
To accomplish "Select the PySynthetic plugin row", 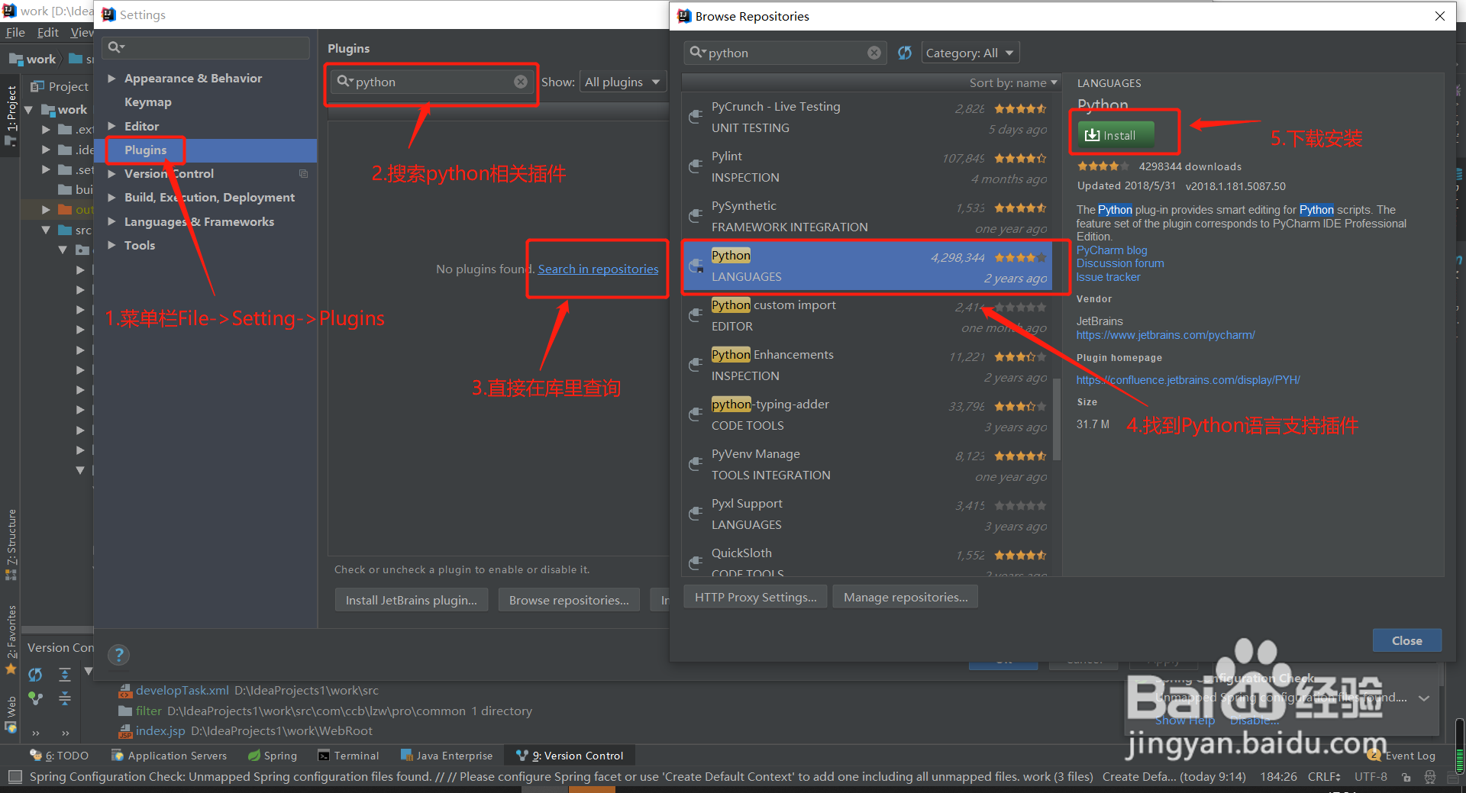I will [x=868, y=216].
